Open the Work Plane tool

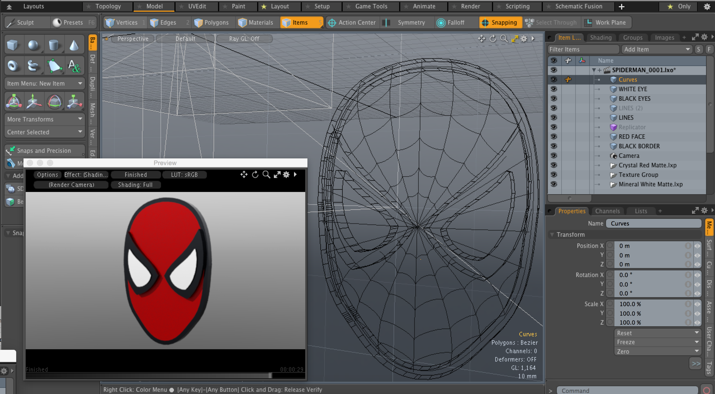point(605,22)
